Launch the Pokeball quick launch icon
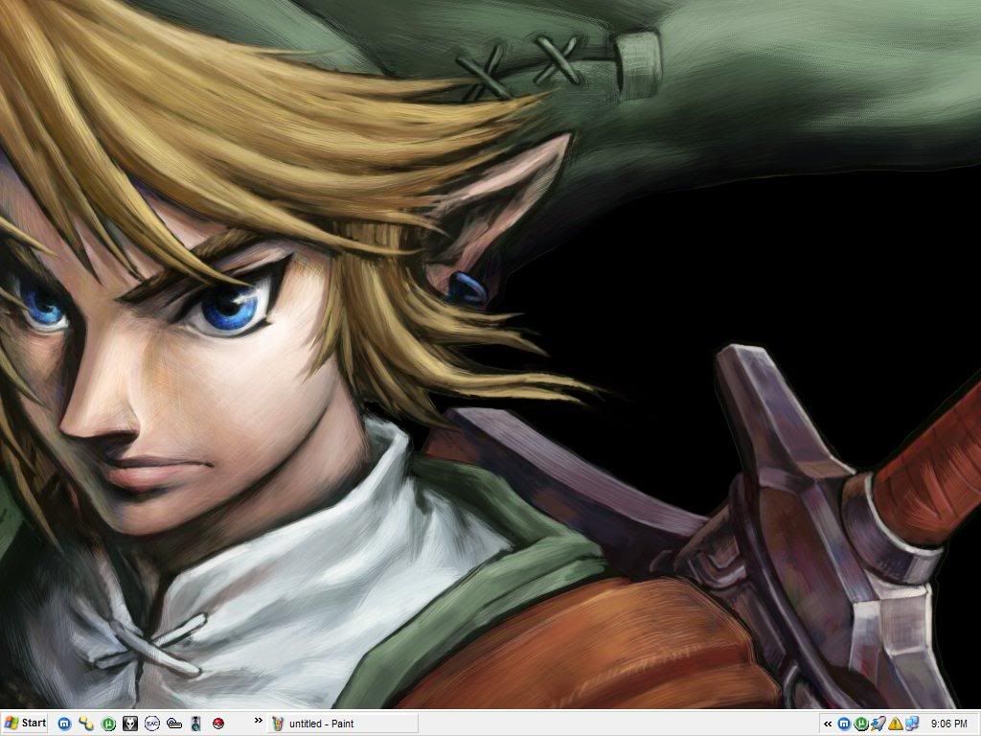This screenshot has width=981, height=736. 217,724
